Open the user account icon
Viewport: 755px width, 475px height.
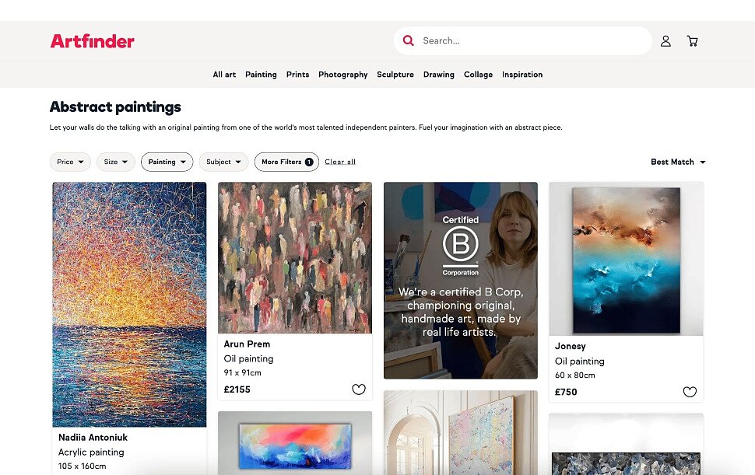pyautogui.click(x=665, y=41)
